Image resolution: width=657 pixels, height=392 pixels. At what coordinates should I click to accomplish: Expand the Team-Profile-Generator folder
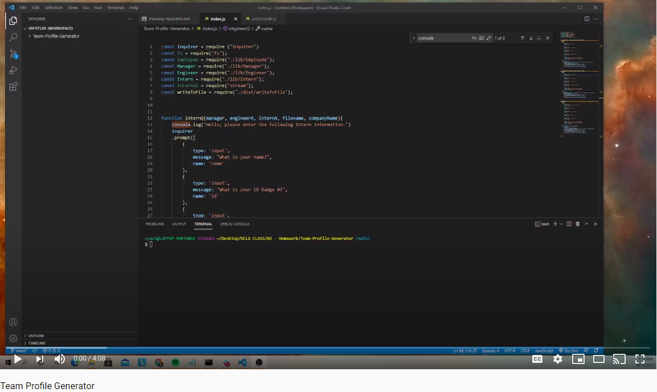(56, 36)
